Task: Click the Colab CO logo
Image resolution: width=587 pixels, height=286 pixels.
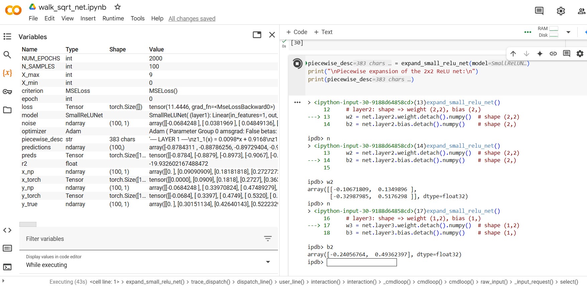Action: pyautogui.click(x=13, y=10)
